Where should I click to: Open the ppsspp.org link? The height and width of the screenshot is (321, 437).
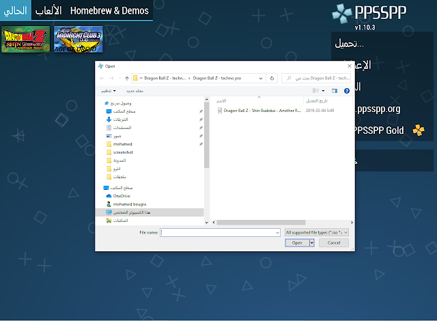[x=378, y=109]
